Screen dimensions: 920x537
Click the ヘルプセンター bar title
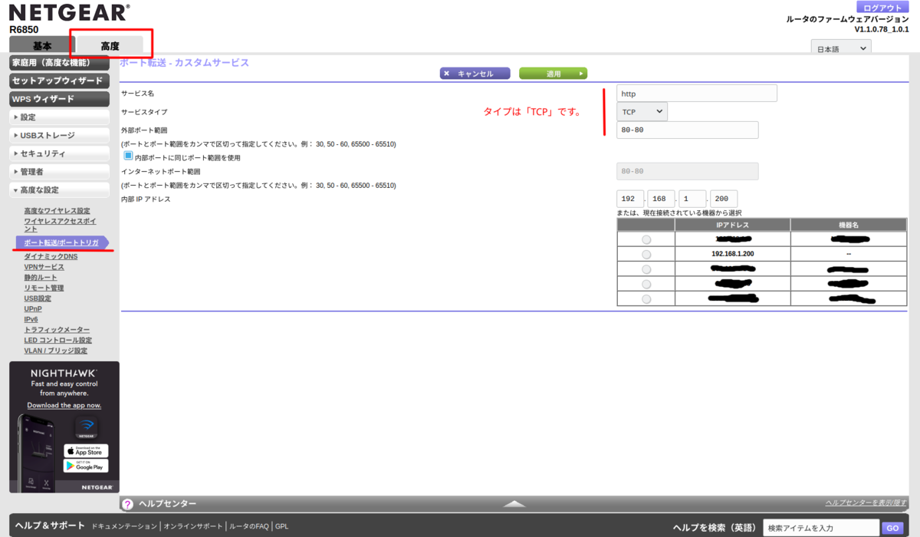pos(167,504)
